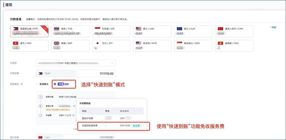The image size is (286, 140).
Task: Pick the US Dollar USD currency card
Action: pyautogui.click(x=152, y=31)
